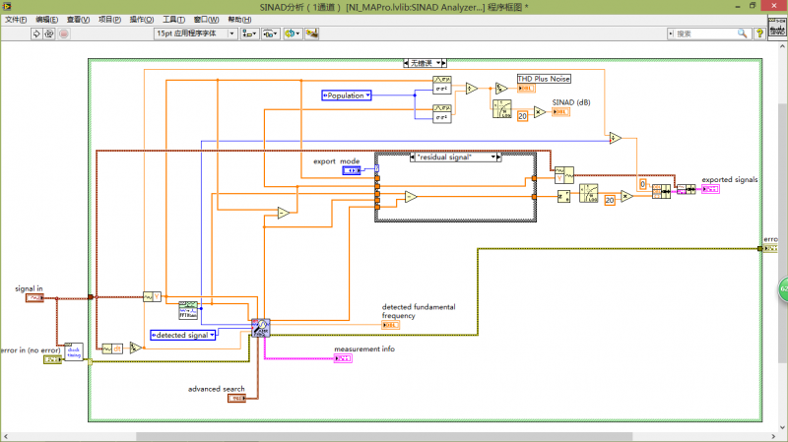Screen dimensions: 788x442
Task: Open the Context Help question mark
Action: [x=759, y=33]
